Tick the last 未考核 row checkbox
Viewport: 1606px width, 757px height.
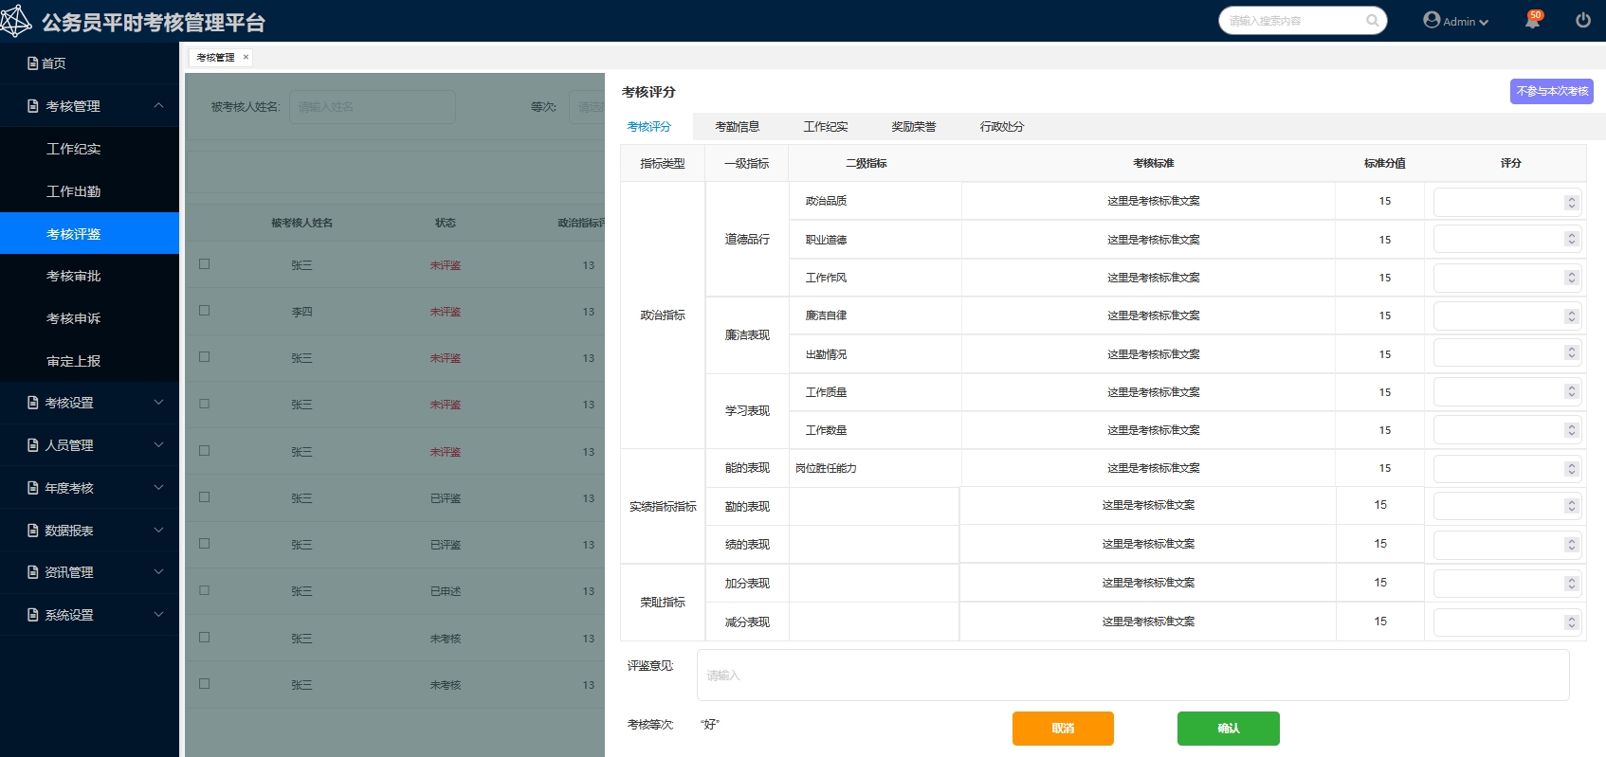204,684
